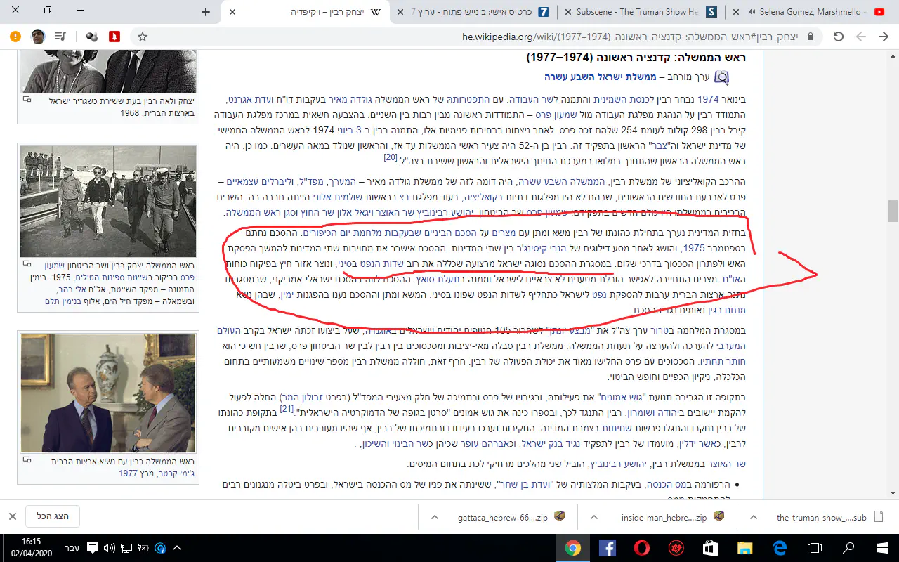Screen dimensions: 899x562
Task: Open the media control playlist icon
Action: click(61, 37)
